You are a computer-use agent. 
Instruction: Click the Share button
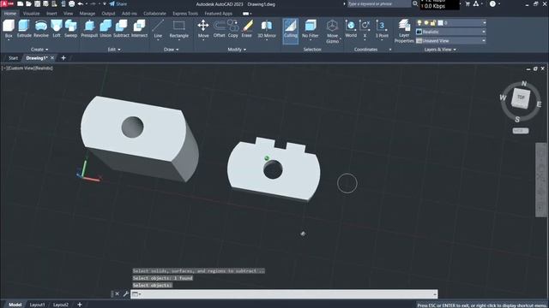pos(118,3)
